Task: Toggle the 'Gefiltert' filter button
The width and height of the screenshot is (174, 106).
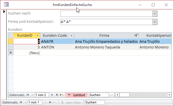Action: [76, 95]
